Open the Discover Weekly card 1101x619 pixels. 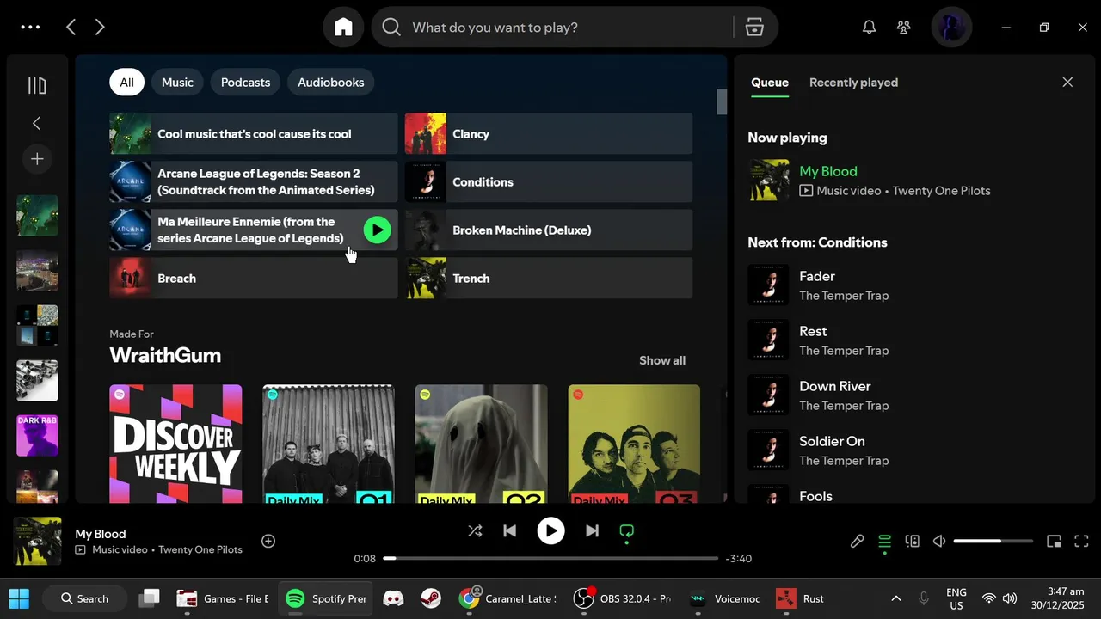175,444
